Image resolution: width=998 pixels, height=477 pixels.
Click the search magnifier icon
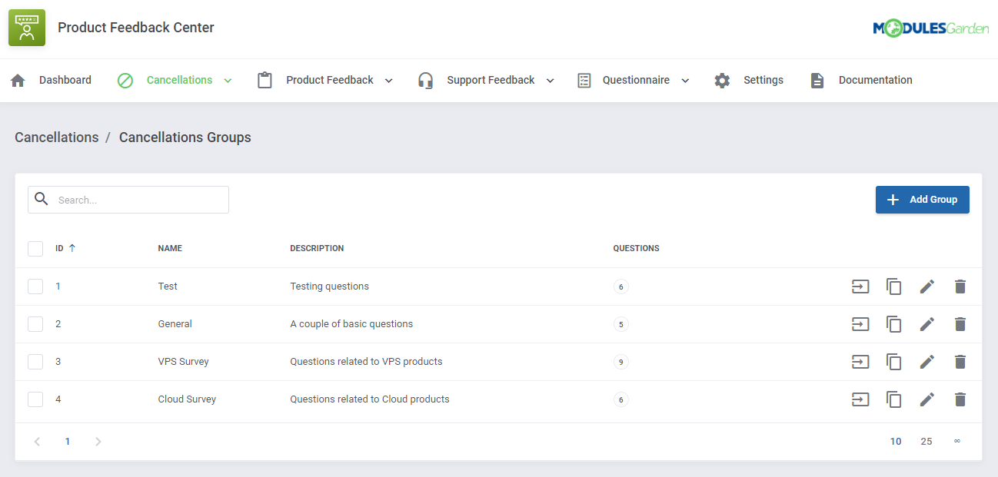pos(42,199)
